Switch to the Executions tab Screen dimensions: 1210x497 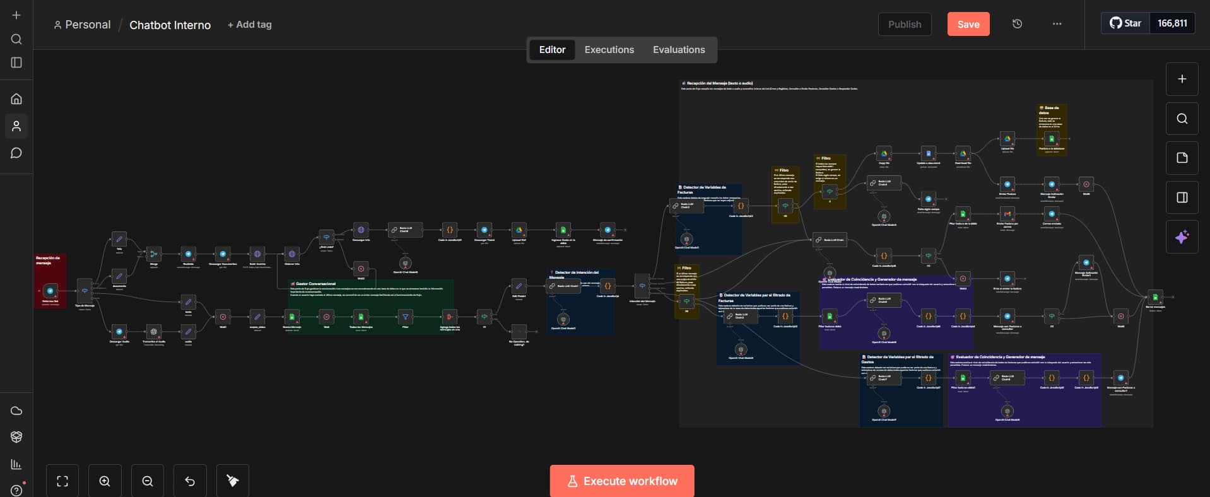coord(609,50)
